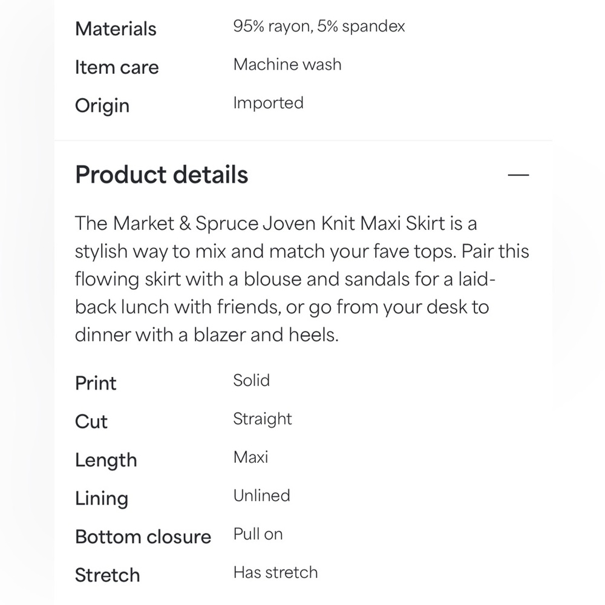Click the Pull on value
Screen dimensions: 605x605
tap(258, 534)
